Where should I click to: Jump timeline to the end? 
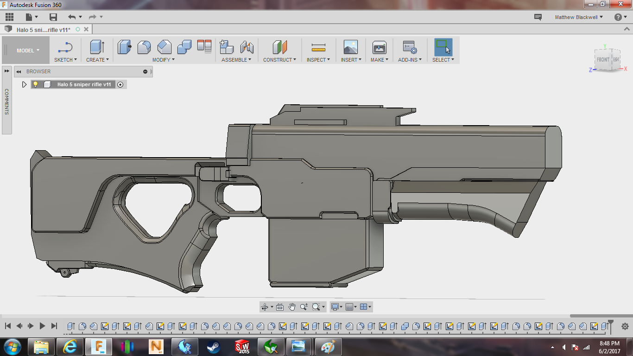[x=54, y=326]
